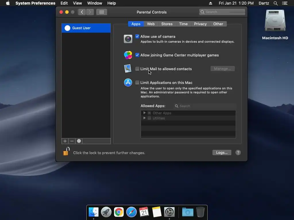Open Finder from the Dock
The width and height of the screenshot is (294, 220).
(x=93, y=212)
